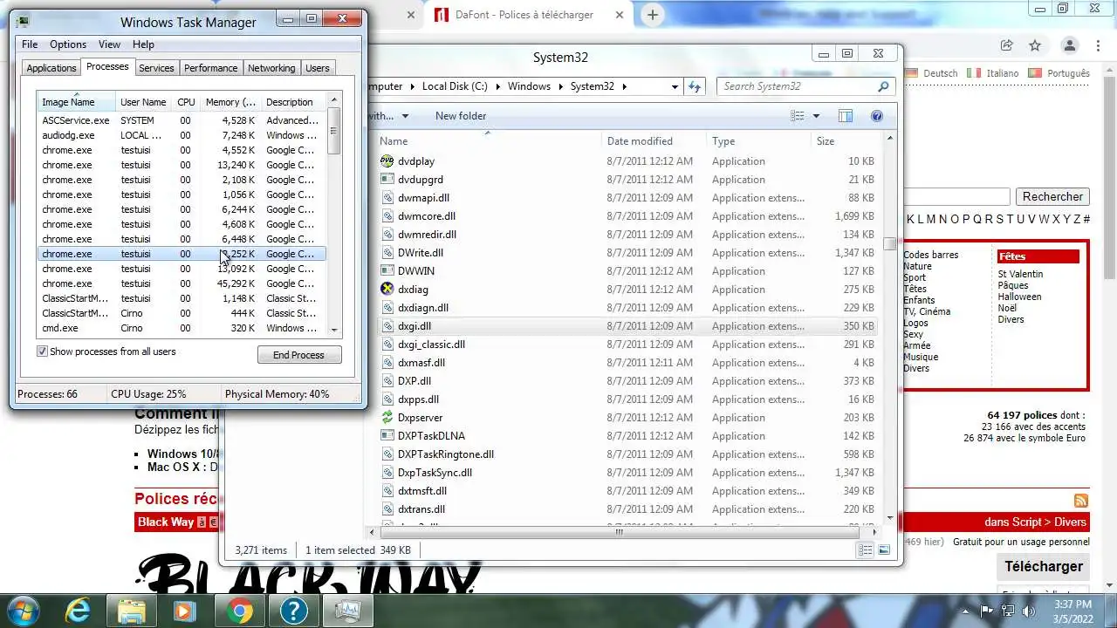
Task: Open the Windows Start orb
Action: [x=23, y=611]
